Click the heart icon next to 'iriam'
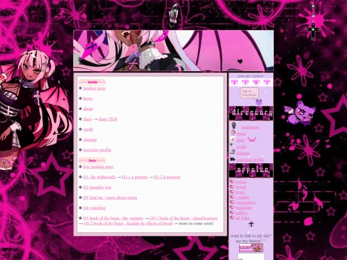The image size is (347, 260). click(232, 192)
